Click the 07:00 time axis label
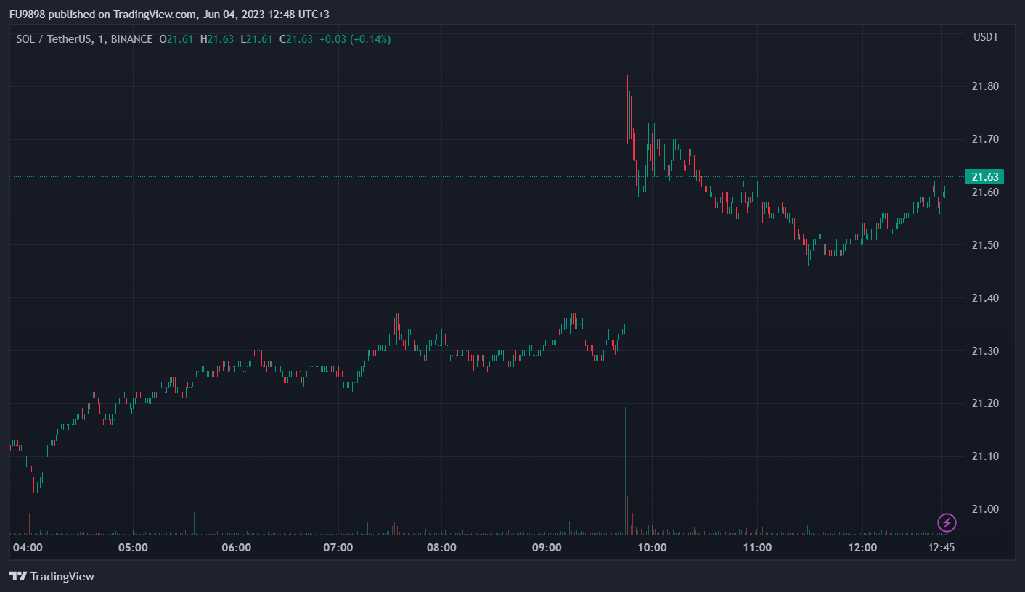 pyautogui.click(x=338, y=548)
